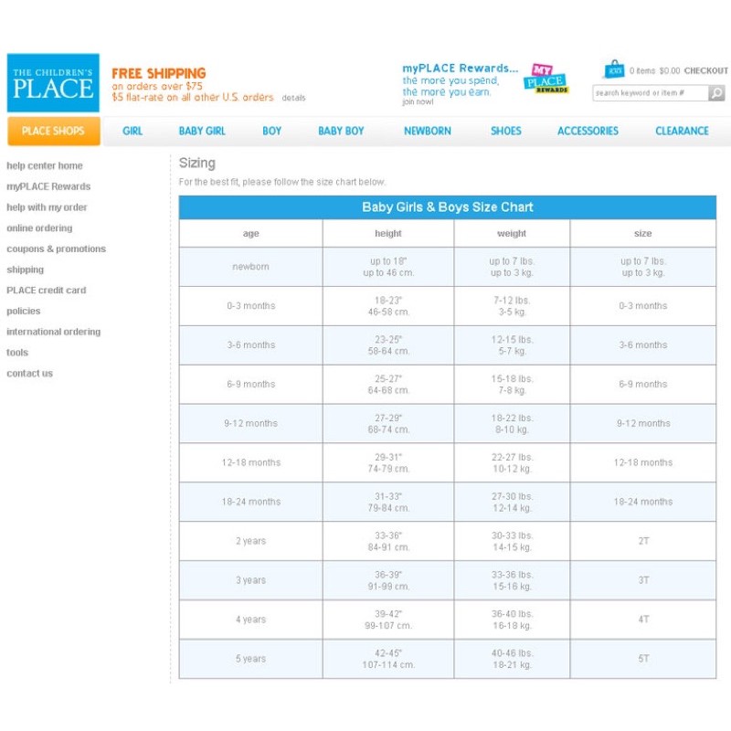Go to the GIRL category
731x731 pixels.
tap(132, 131)
